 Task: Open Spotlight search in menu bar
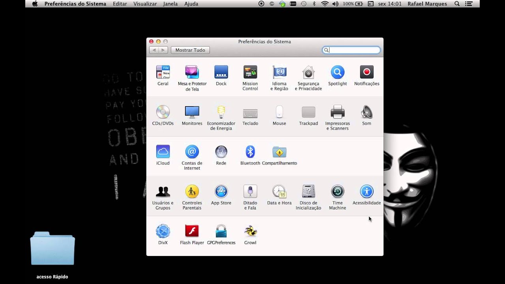click(457, 4)
